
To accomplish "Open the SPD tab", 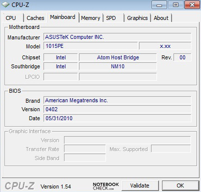I will [x=113, y=18].
